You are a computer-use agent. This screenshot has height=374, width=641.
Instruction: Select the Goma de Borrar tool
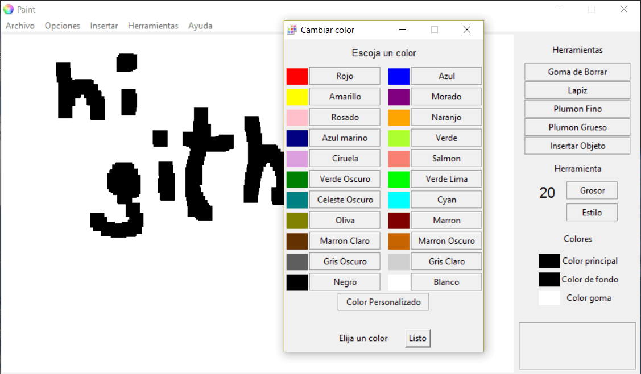(x=577, y=71)
